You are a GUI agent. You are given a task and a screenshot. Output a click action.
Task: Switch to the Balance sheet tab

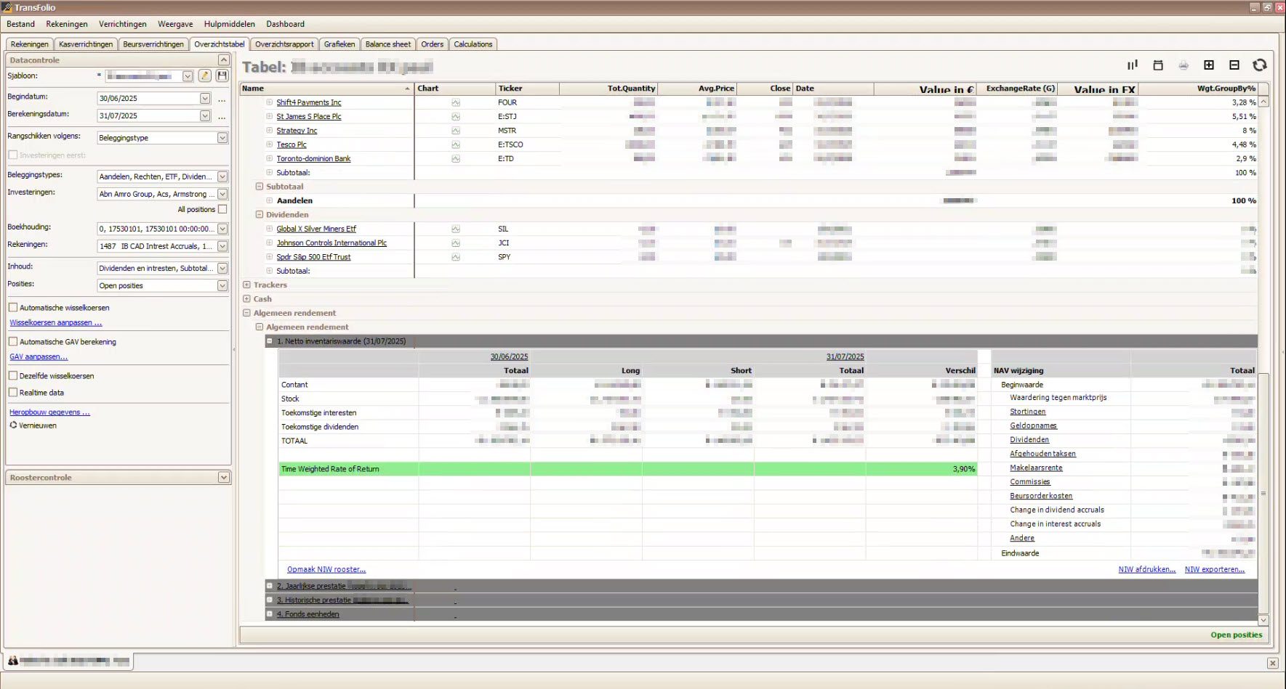coord(387,44)
